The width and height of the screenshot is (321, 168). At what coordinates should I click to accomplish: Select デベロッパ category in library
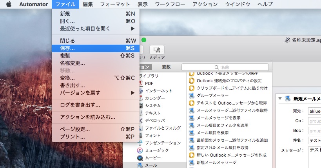point(155,121)
